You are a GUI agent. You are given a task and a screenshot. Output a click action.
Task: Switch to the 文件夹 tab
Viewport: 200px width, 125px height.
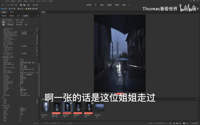[x=12, y=12]
